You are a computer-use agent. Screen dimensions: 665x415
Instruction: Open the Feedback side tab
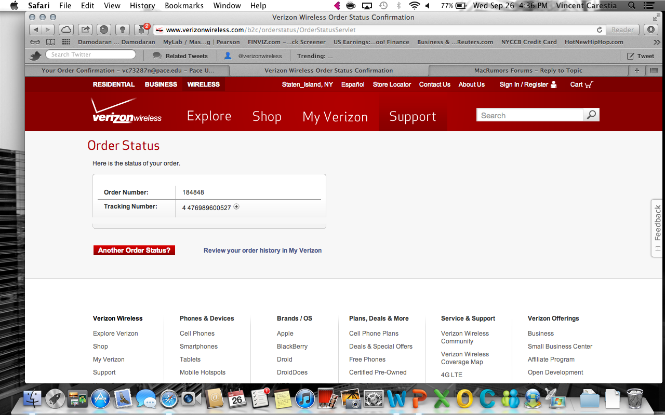pos(658,228)
